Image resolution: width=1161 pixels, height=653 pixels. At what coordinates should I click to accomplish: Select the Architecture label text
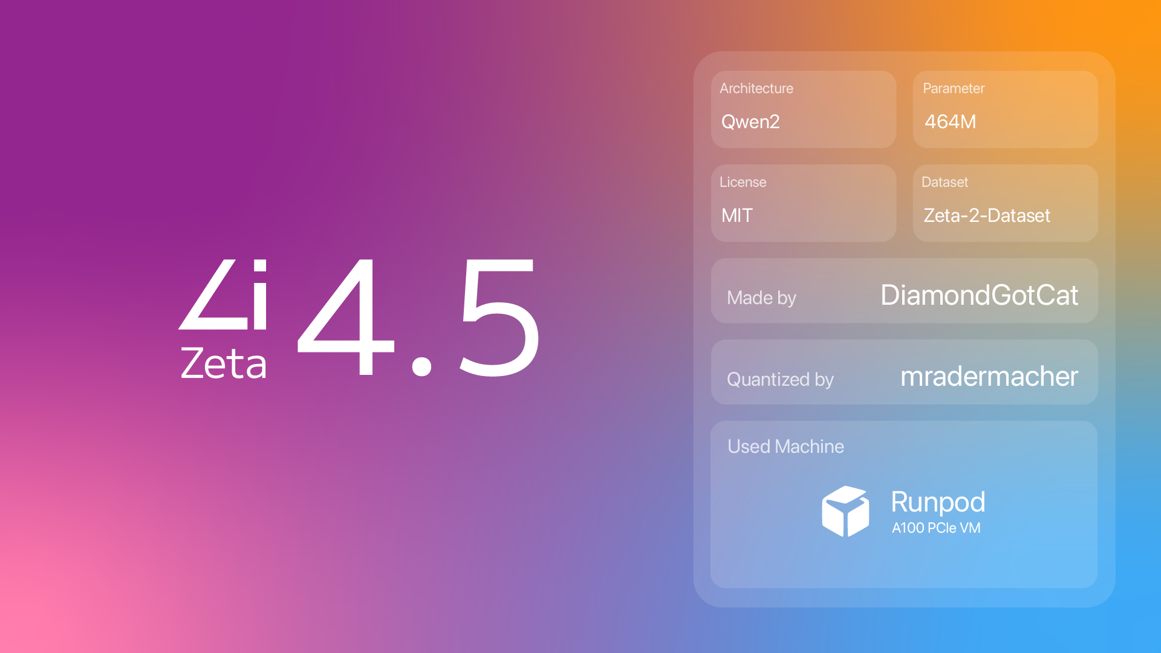pyautogui.click(x=756, y=88)
